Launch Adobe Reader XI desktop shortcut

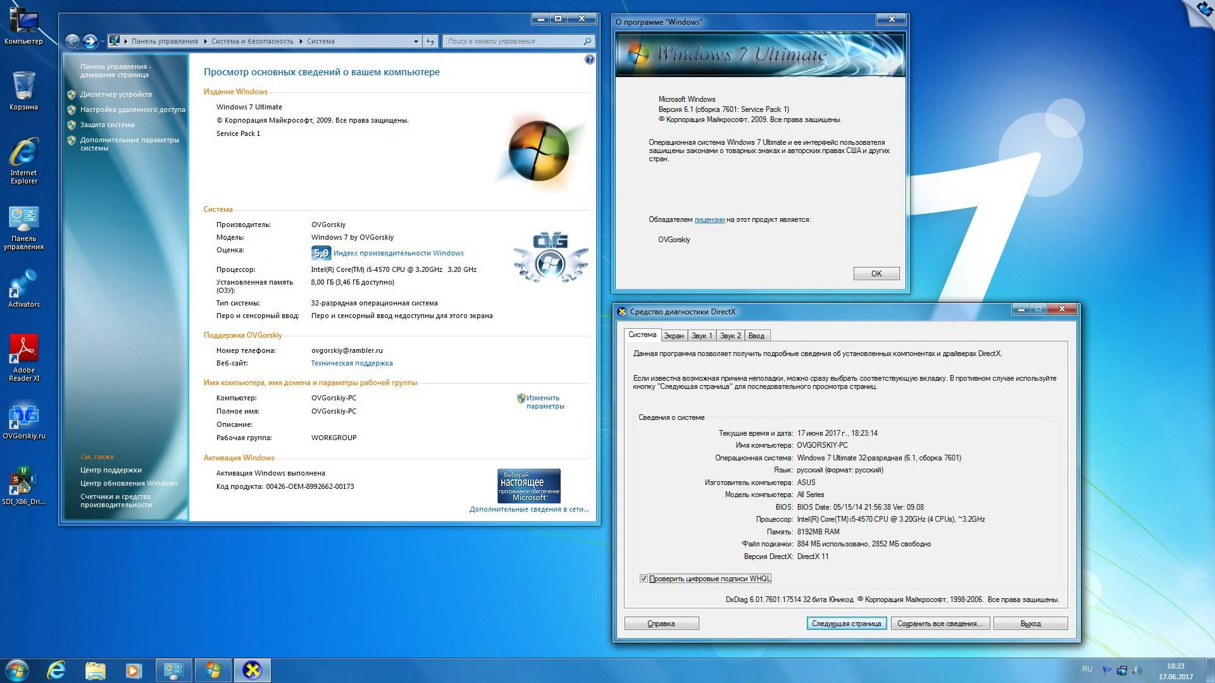(23, 358)
